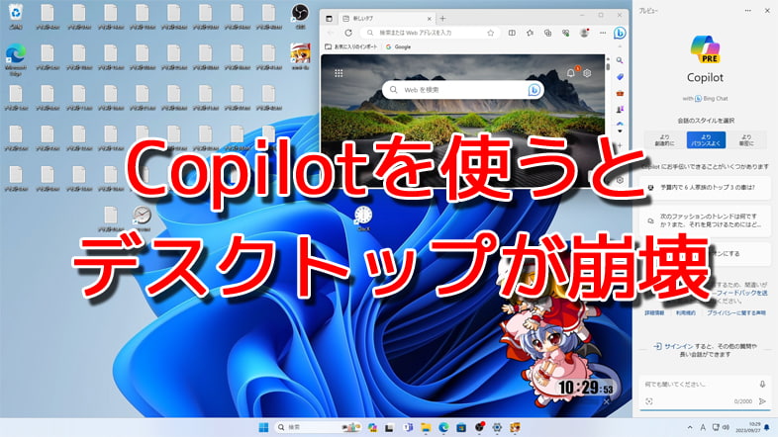Select the 新しいタブ tab in Edge
Viewport: 778px width, 437px height.
[x=386, y=19]
